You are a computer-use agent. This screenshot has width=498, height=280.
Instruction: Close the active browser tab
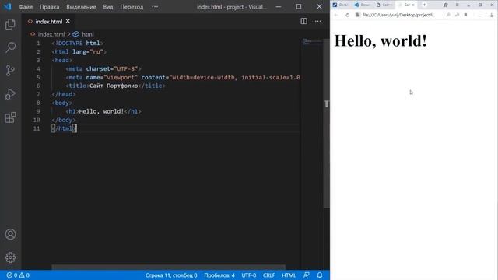413,5
